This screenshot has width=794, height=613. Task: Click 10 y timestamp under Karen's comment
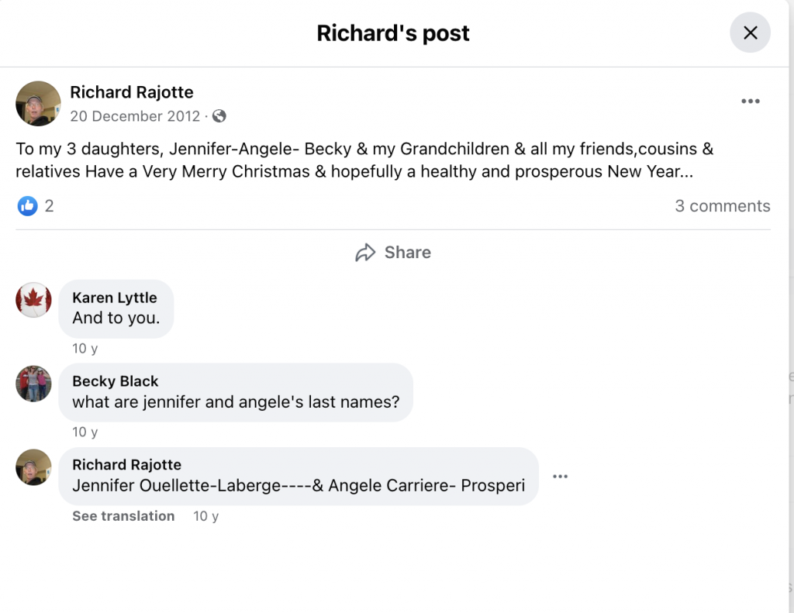click(85, 349)
